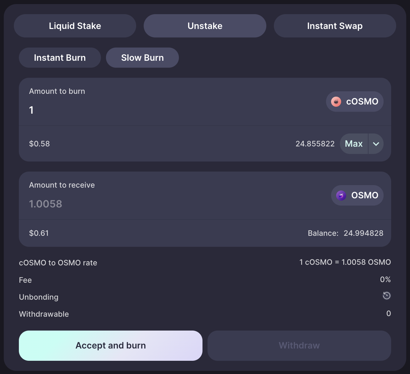Click the 24.855822 cOSMO balance value
The image size is (410, 374).
(x=315, y=144)
